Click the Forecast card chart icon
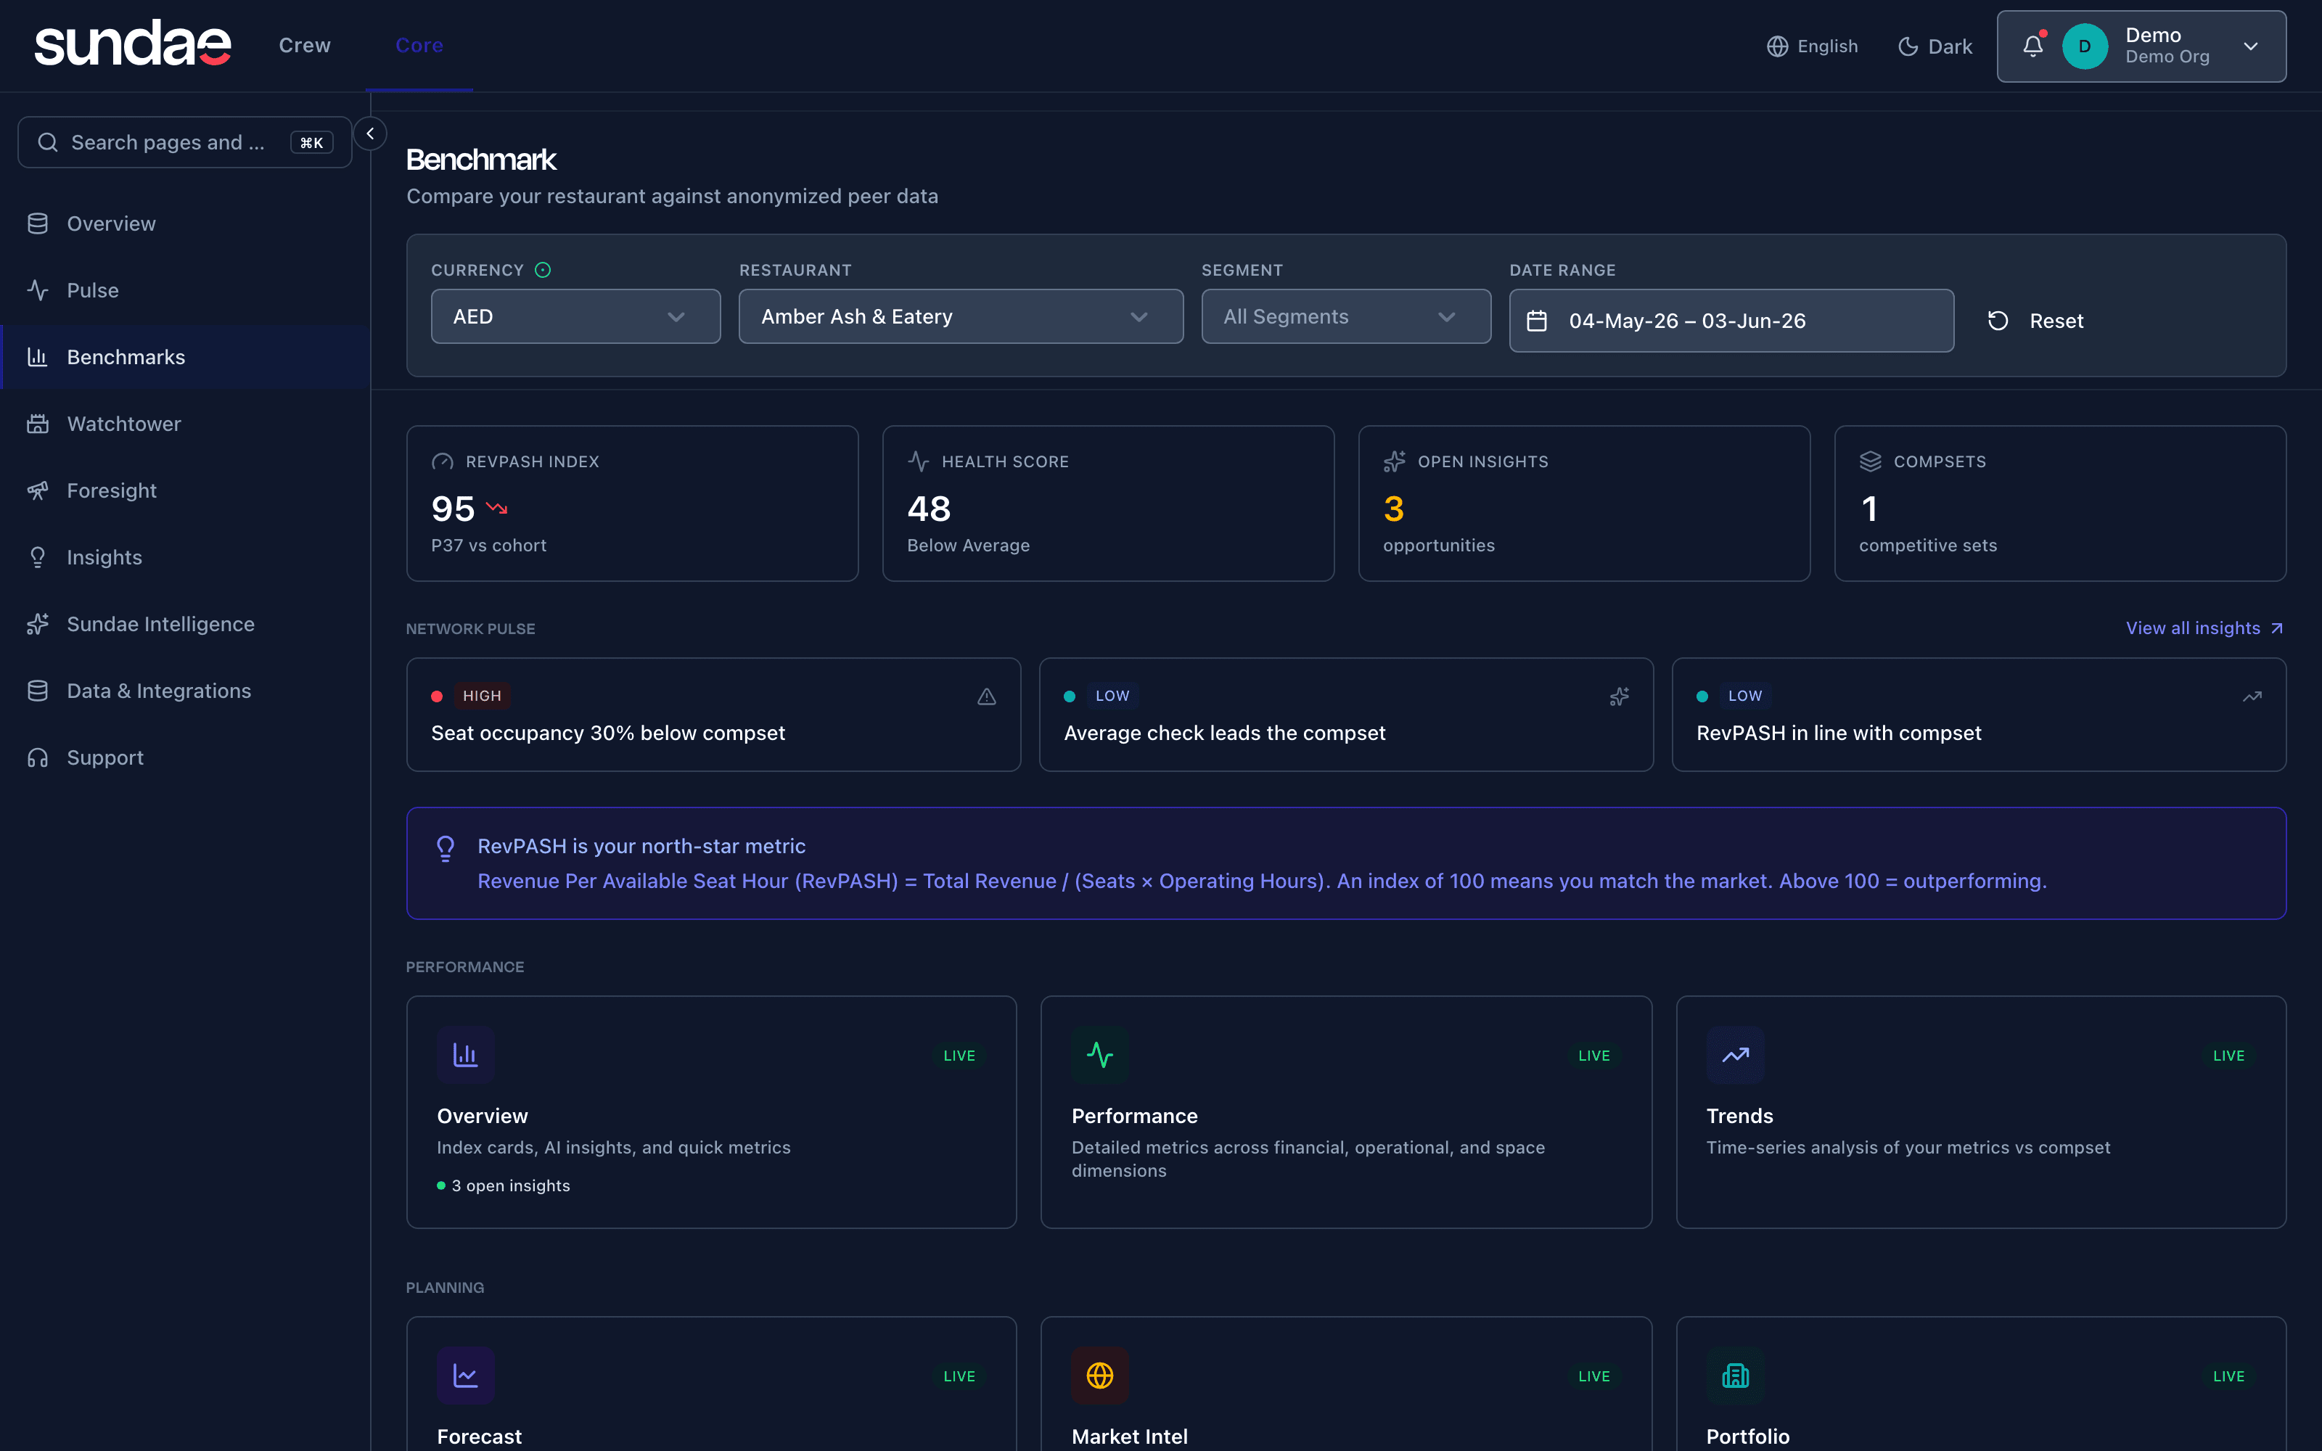Viewport: 2322px width, 1451px height. 465,1376
